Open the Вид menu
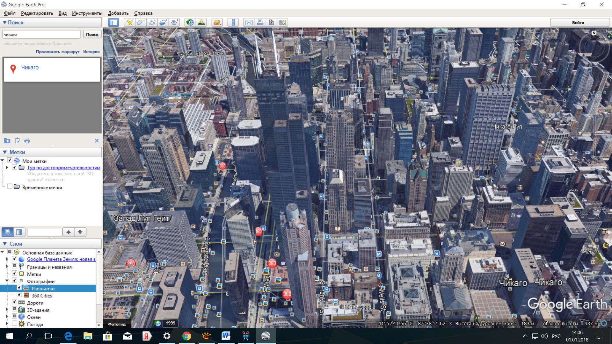The width and height of the screenshot is (612, 344). click(x=62, y=13)
